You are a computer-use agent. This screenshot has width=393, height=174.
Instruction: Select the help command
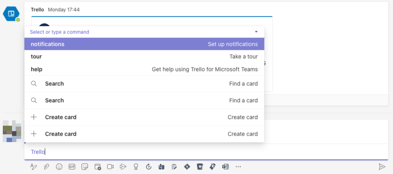tap(144, 69)
